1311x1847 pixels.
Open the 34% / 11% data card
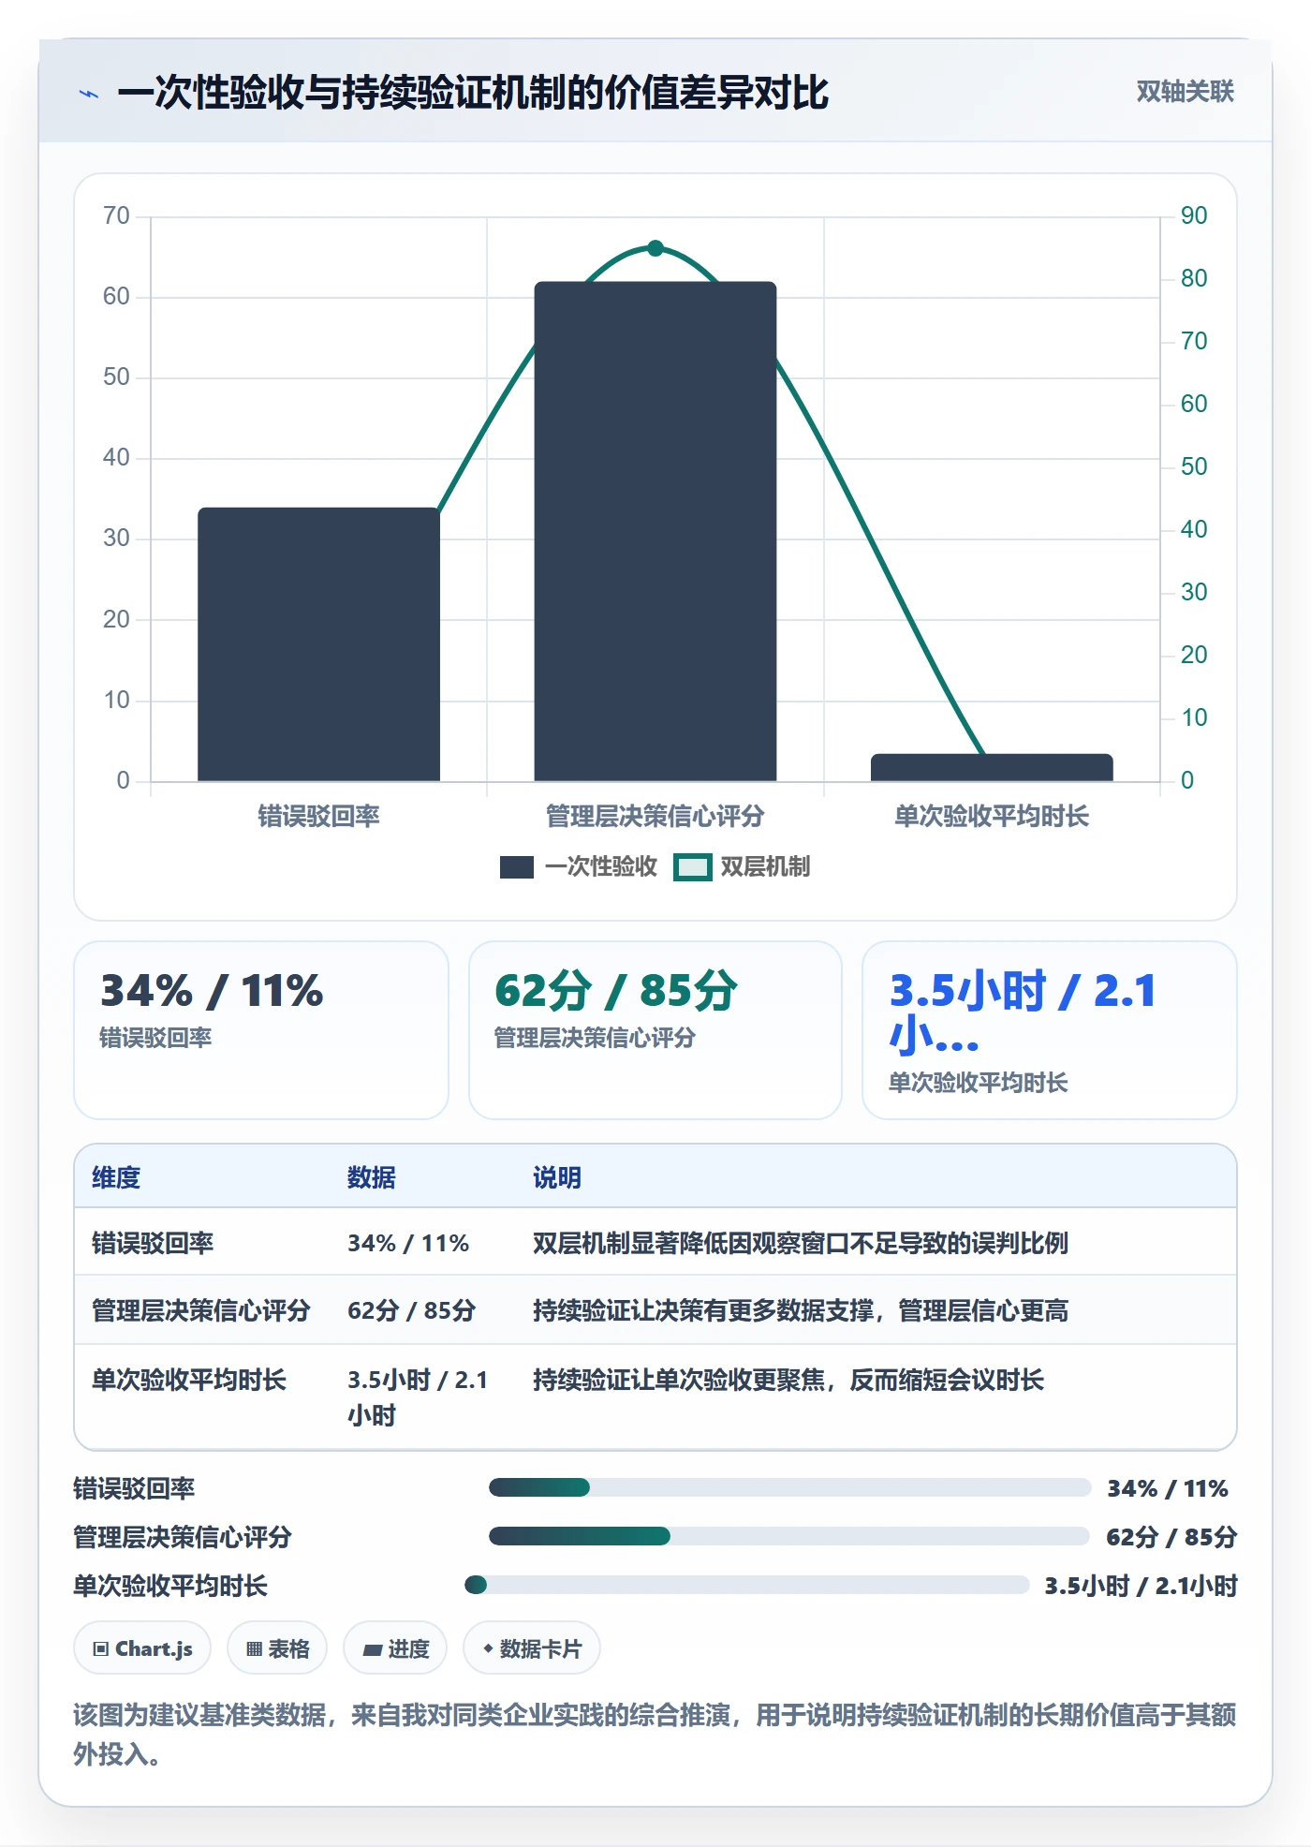pos(261,1029)
